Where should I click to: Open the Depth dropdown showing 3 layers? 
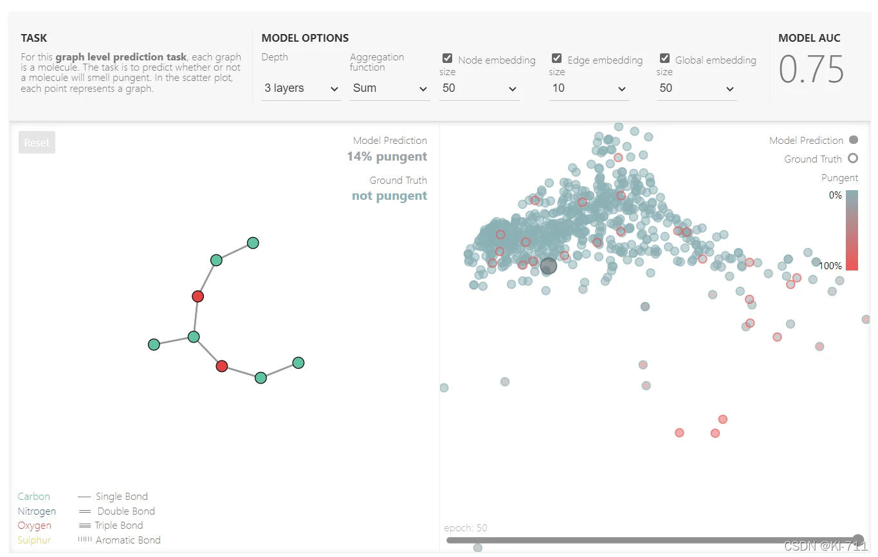pyautogui.click(x=301, y=89)
